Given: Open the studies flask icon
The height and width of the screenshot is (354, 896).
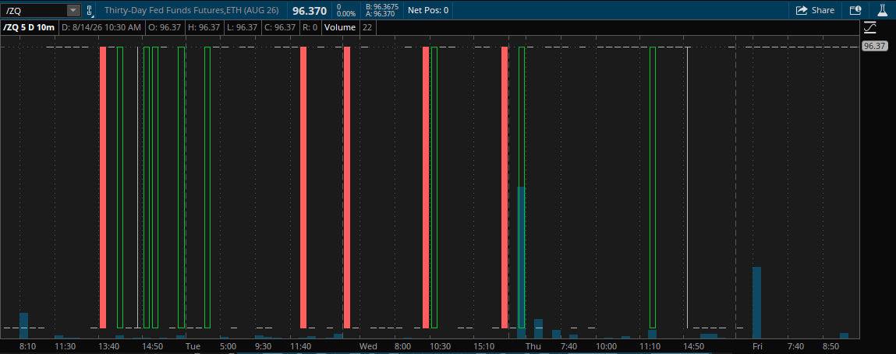Looking at the screenshot, I should (x=882, y=10).
